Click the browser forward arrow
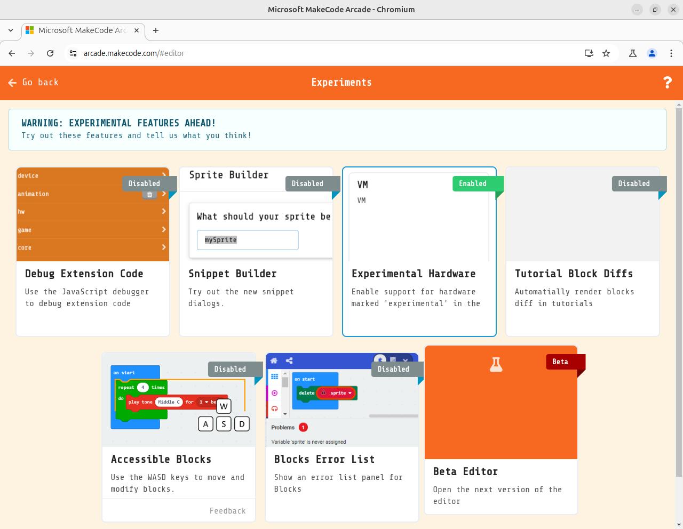The image size is (683, 529). click(31, 53)
